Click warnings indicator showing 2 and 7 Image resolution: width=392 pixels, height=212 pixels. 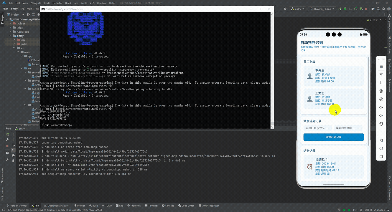click(x=372, y=20)
